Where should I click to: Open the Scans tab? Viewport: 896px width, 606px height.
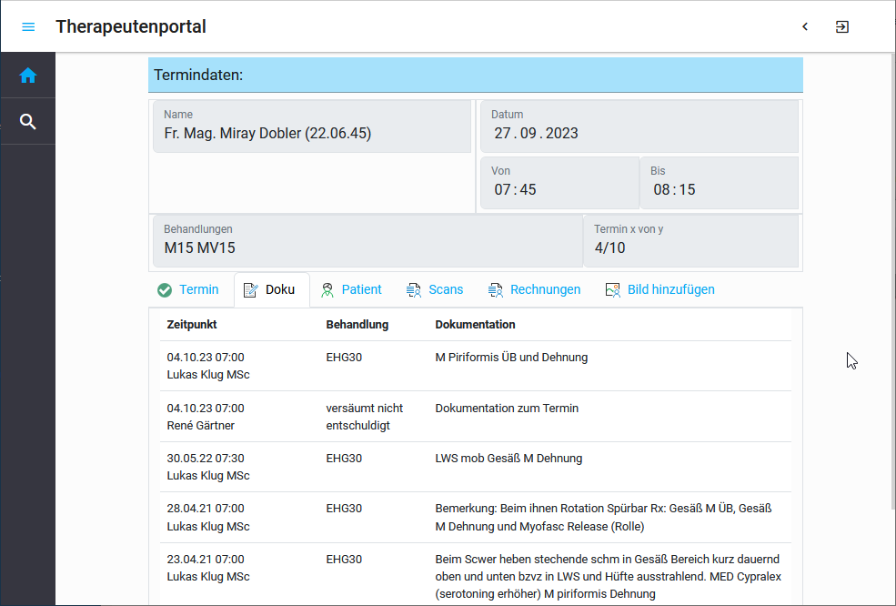tap(446, 289)
